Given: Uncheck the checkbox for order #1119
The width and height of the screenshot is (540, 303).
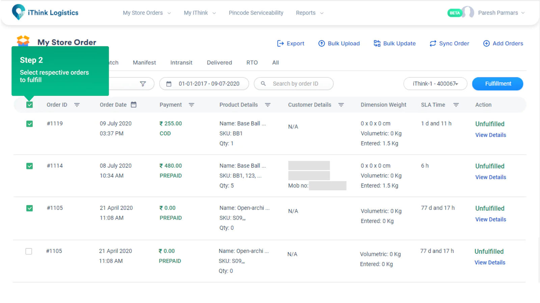Looking at the screenshot, I should tap(30, 124).
